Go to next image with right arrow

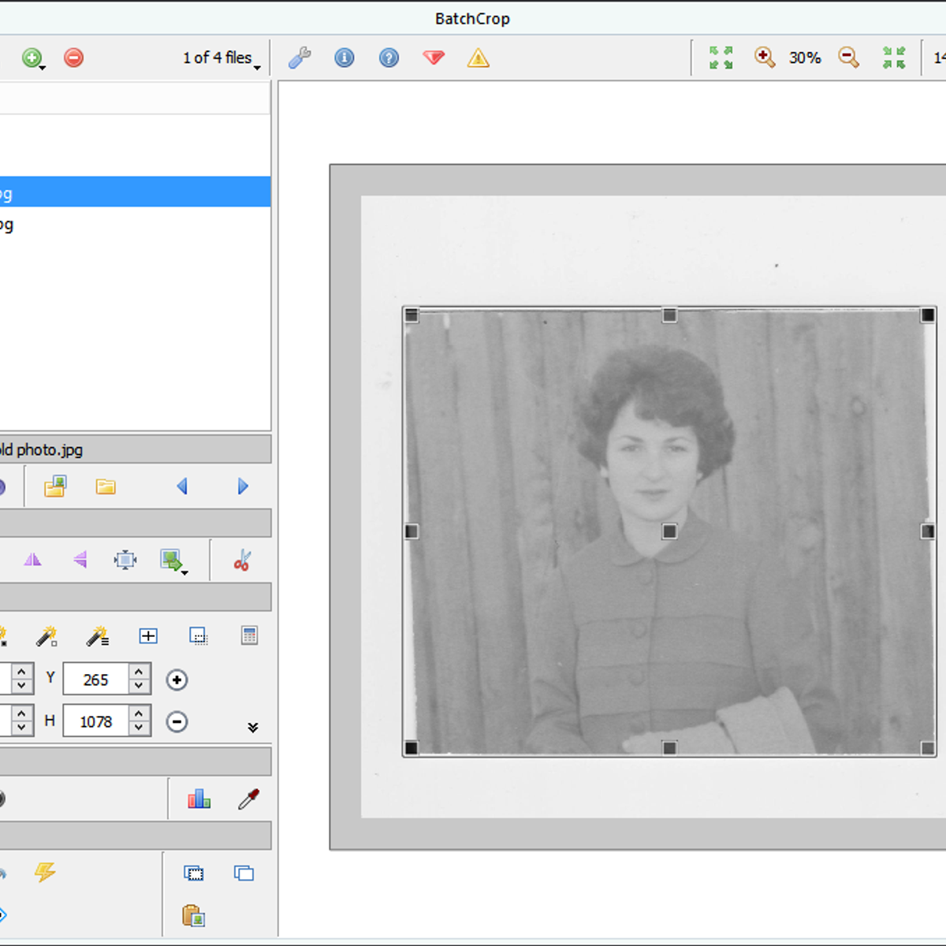tap(243, 486)
